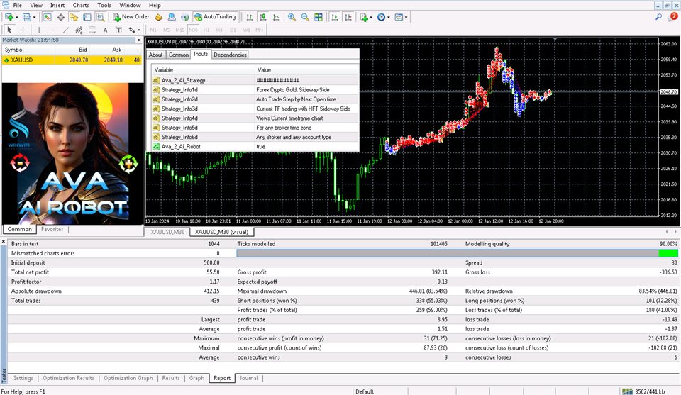Select the crosshair tool
Viewport: 681px width, 395px height.
[x=23, y=30]
